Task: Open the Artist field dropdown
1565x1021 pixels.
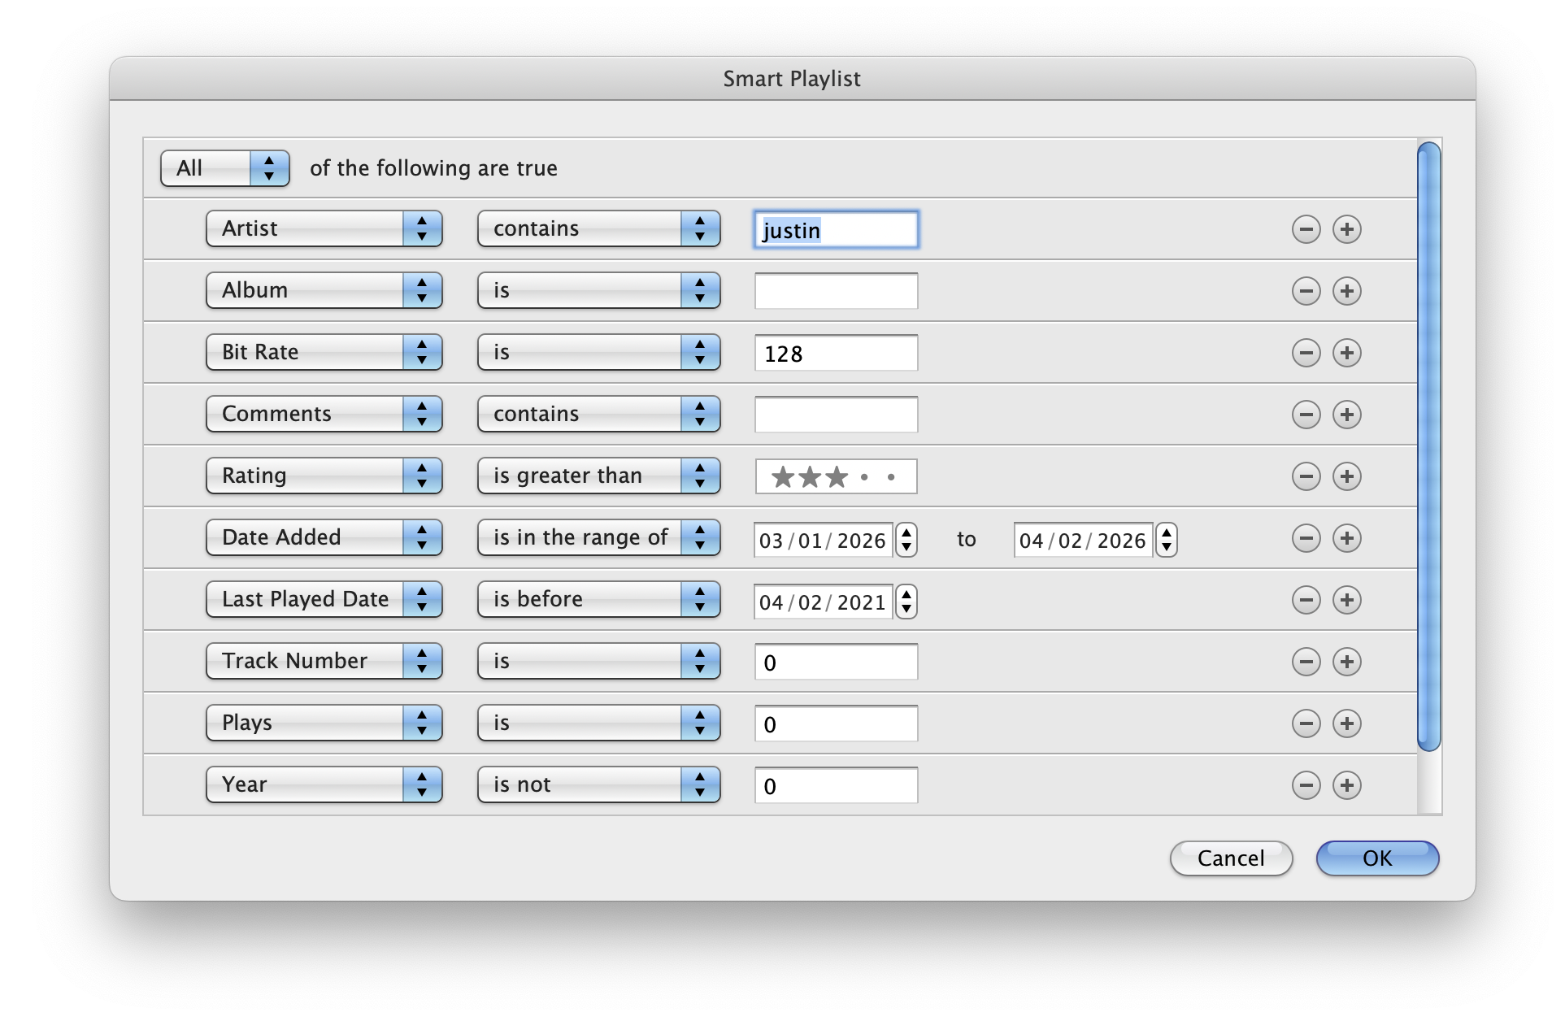Action: click(324, 229)
